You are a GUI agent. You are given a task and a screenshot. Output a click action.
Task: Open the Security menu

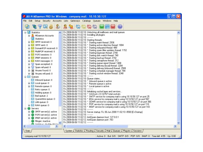click(46, 21)
